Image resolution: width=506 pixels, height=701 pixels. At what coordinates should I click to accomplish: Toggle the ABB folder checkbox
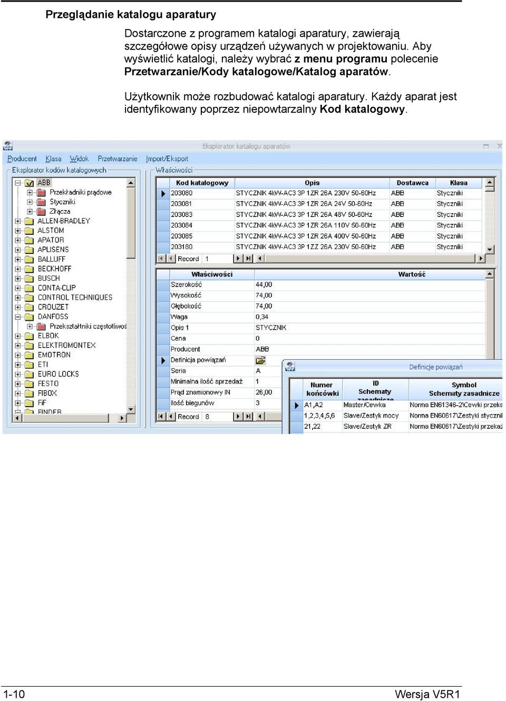tap(30, 183)
